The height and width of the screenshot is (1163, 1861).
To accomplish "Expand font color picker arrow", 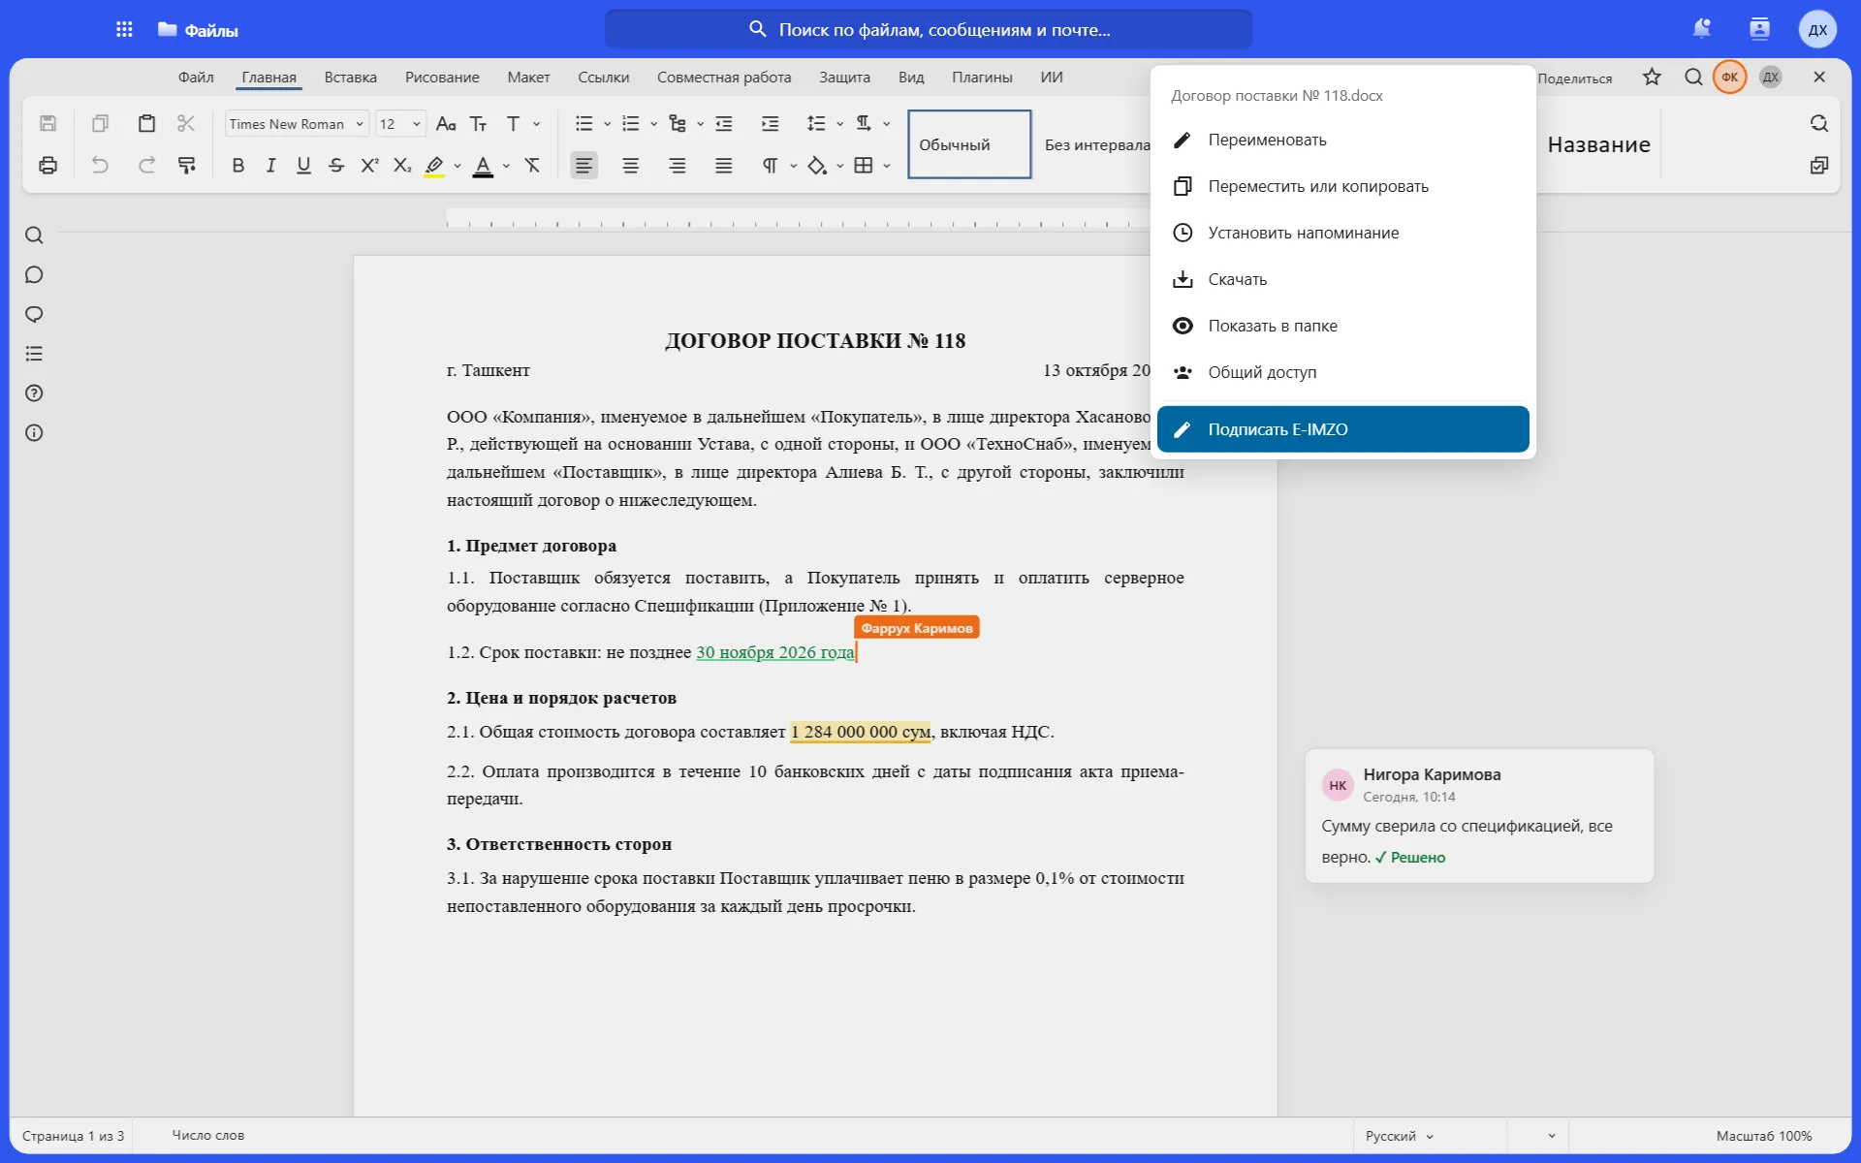I will pos(506,167).
